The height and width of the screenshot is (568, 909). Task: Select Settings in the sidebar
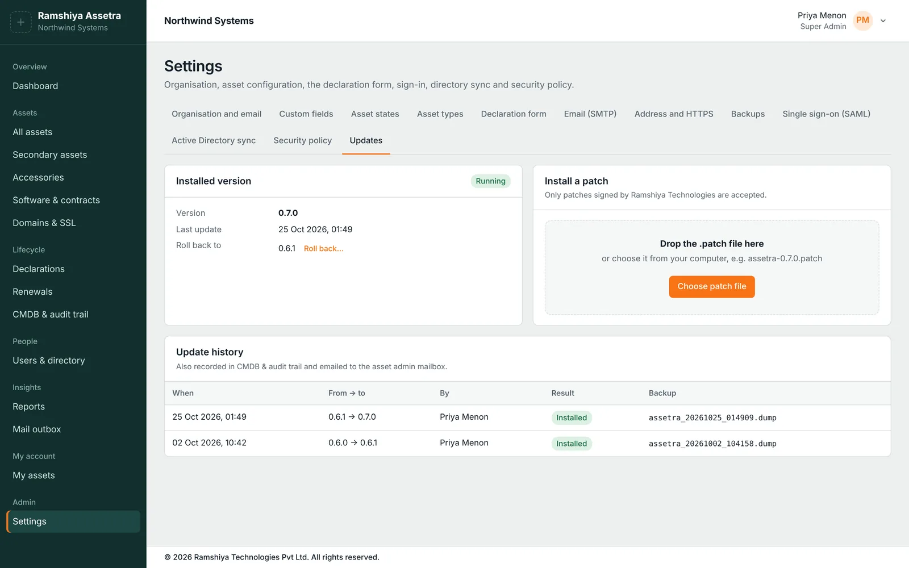(x=73, y=521)
